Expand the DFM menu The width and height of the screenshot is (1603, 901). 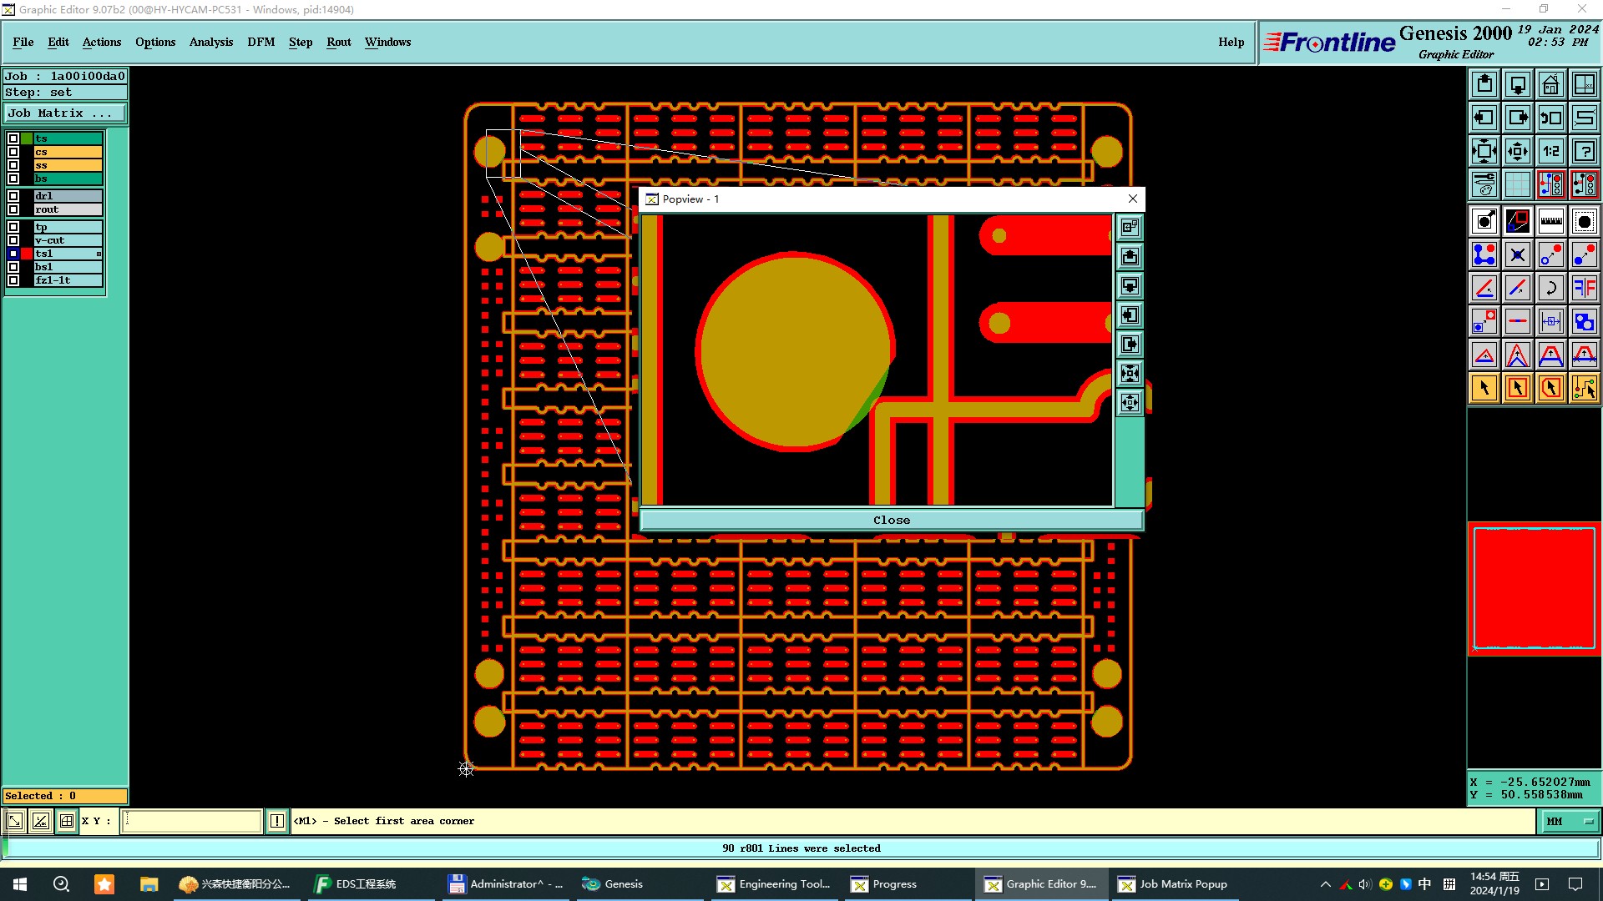[x=260, y=42]
